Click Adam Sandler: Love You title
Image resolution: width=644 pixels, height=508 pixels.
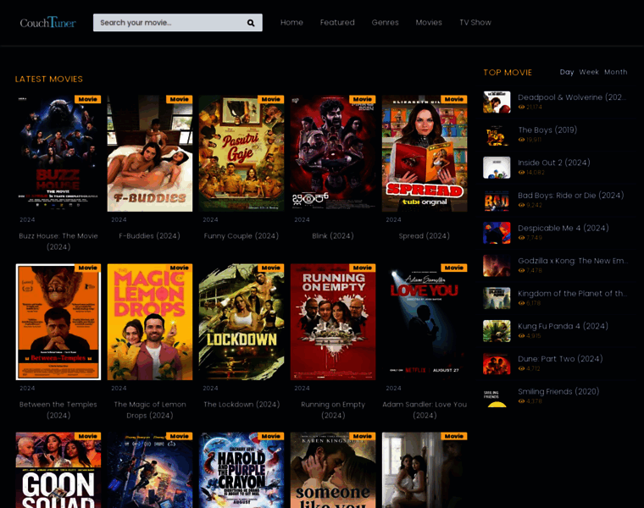(x=425, y=410)
